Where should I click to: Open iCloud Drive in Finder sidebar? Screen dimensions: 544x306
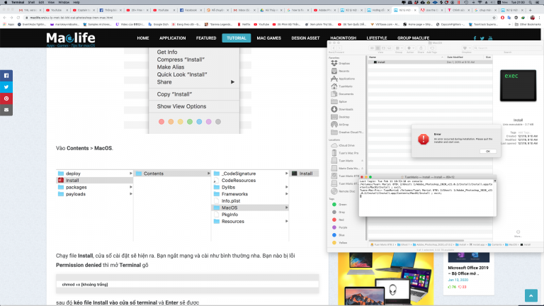tap(343, 145)
